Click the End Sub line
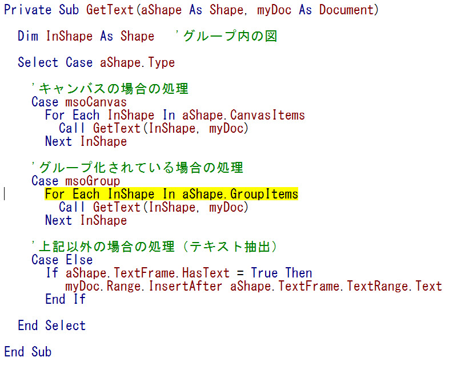Viewport: 453px width, 365px height. pyautogui.click(x=27, y=352)
